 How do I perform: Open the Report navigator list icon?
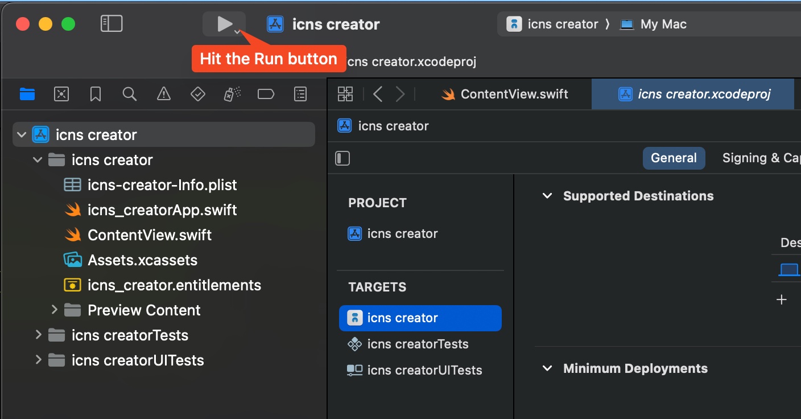click(x=300, y=94)
